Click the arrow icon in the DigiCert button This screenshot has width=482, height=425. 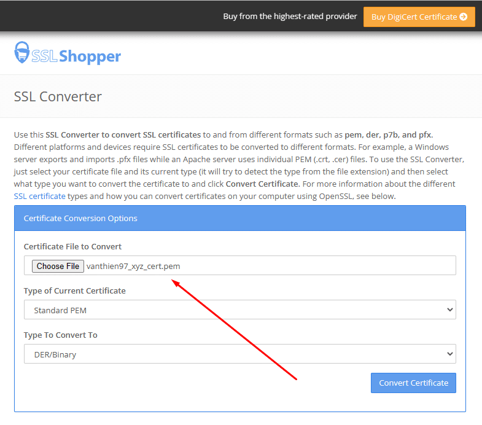(x=463, y=17)
